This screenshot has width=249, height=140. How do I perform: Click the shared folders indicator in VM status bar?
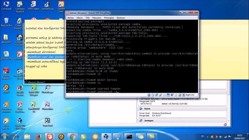coord(164,95)
